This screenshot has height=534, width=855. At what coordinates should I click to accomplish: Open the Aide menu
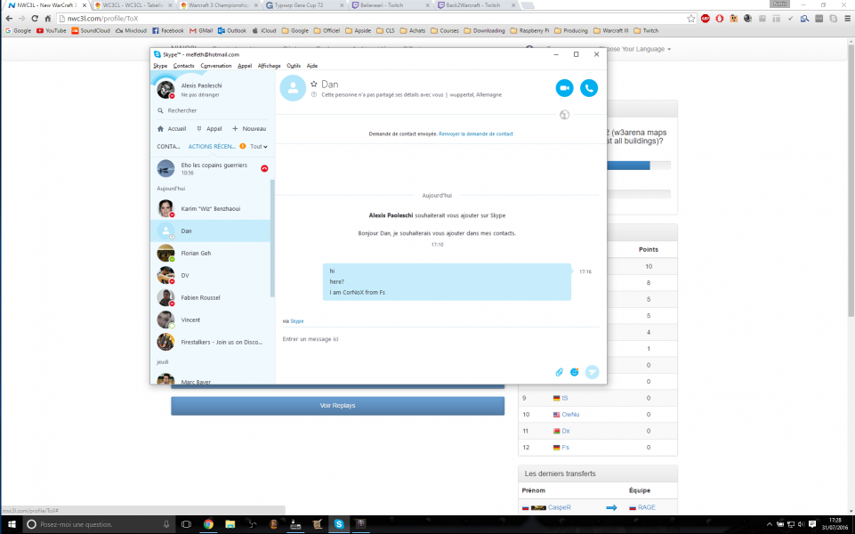point(312,66)
